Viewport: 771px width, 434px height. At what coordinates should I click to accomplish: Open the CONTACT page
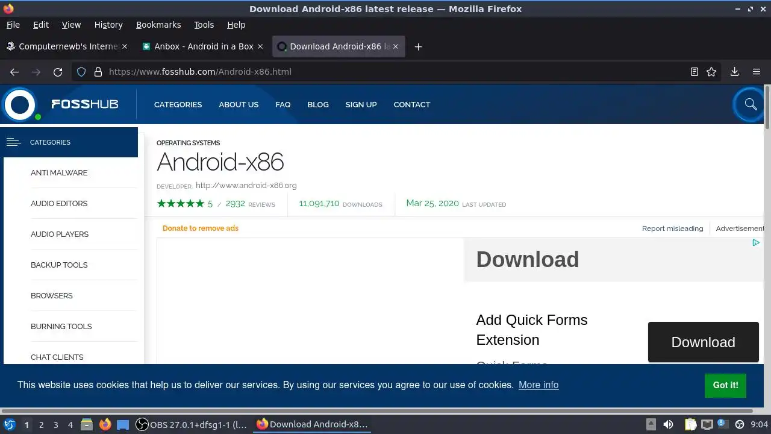[x=411, y=104]
